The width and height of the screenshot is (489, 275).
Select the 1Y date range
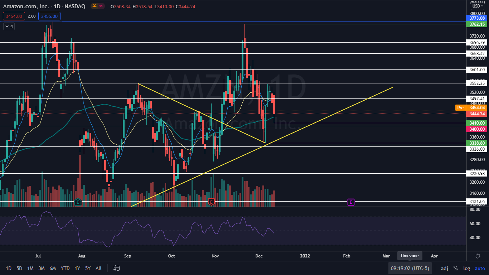pos(77,268)
